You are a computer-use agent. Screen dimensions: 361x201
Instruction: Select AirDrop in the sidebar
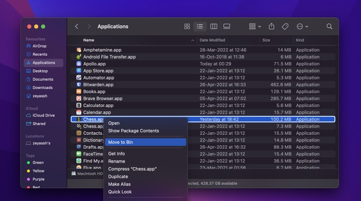point(39,46)
